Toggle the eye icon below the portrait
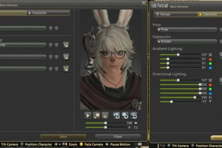This screenshot has height=148, width=222. coord(105,115)
